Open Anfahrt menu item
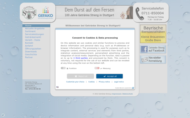 coord(29,46)
